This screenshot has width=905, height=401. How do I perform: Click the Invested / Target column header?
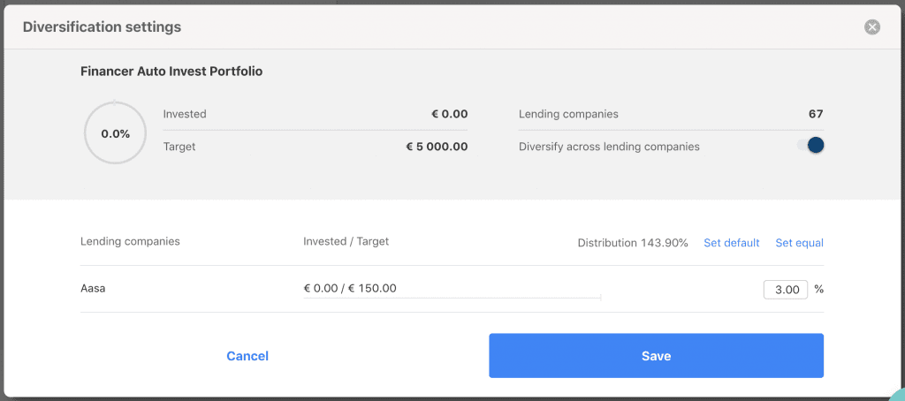tap(346, 241)
